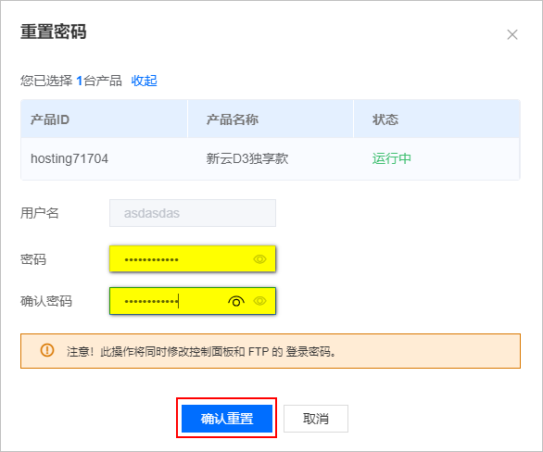Click the 您已选择 1台产品 text
543x452 pixels.
point(71,81)
